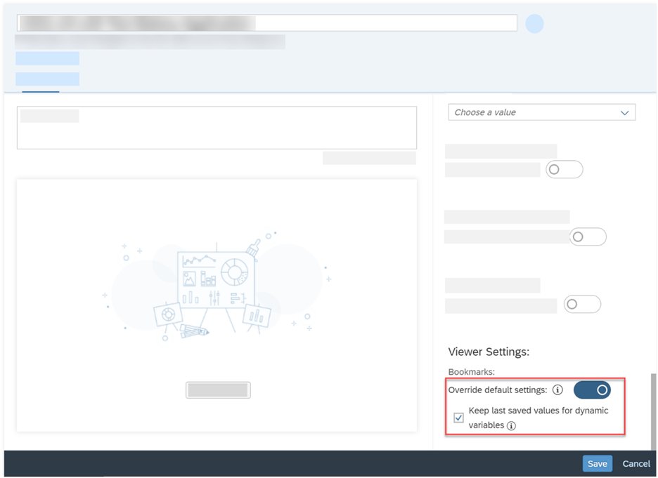Open the Choose a value dropdown
658x478 pixels.
pos(541,112)
